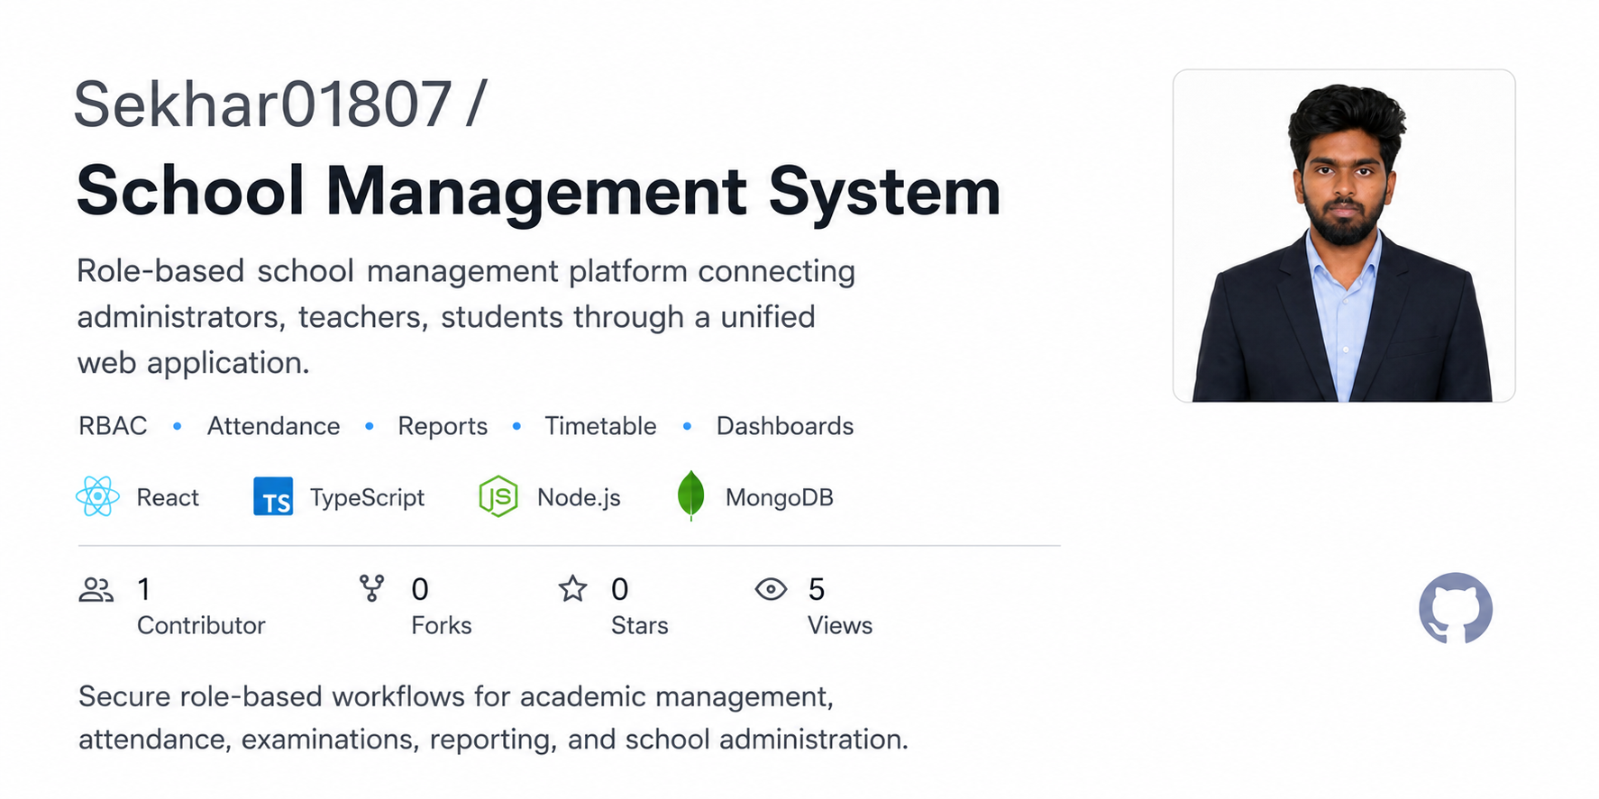Click the forks count 0

[420, 589]
